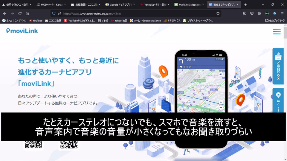The height and width of the screenshot is (161, 287).
Task: Open the Pocket save icon
Action: point(252,13)
